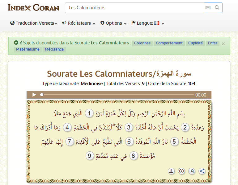
Task: Open the Langue selector dropdown
Action: tap(148, 23)
